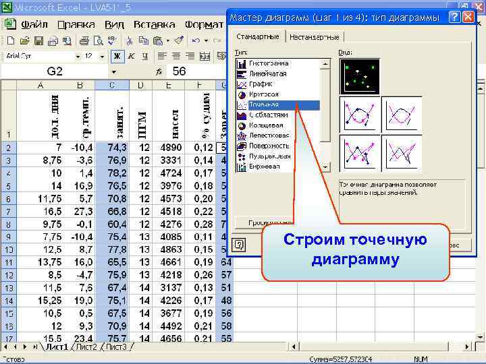
Task: Open the Формат menu
Action: click(204, 24)
